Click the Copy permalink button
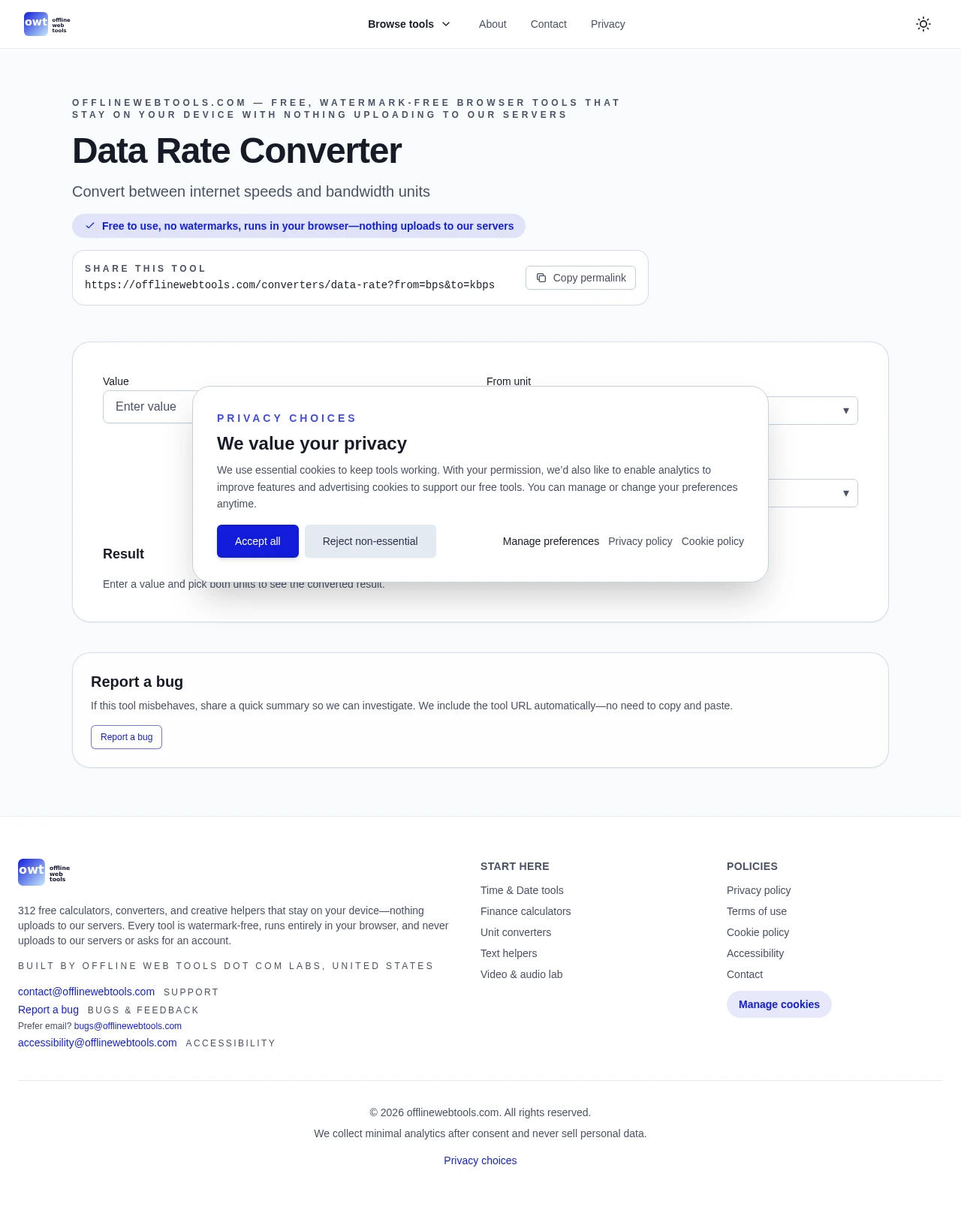 pos(580,278)
